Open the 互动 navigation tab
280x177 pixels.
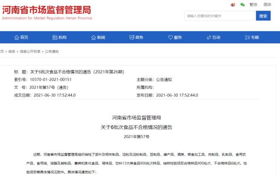[x=216, y=38]
